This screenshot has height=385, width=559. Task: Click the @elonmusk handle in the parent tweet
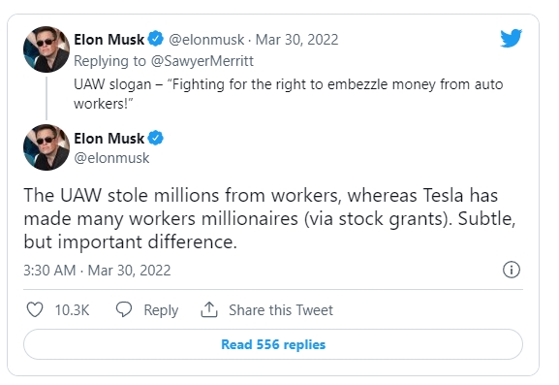[206, 39]
